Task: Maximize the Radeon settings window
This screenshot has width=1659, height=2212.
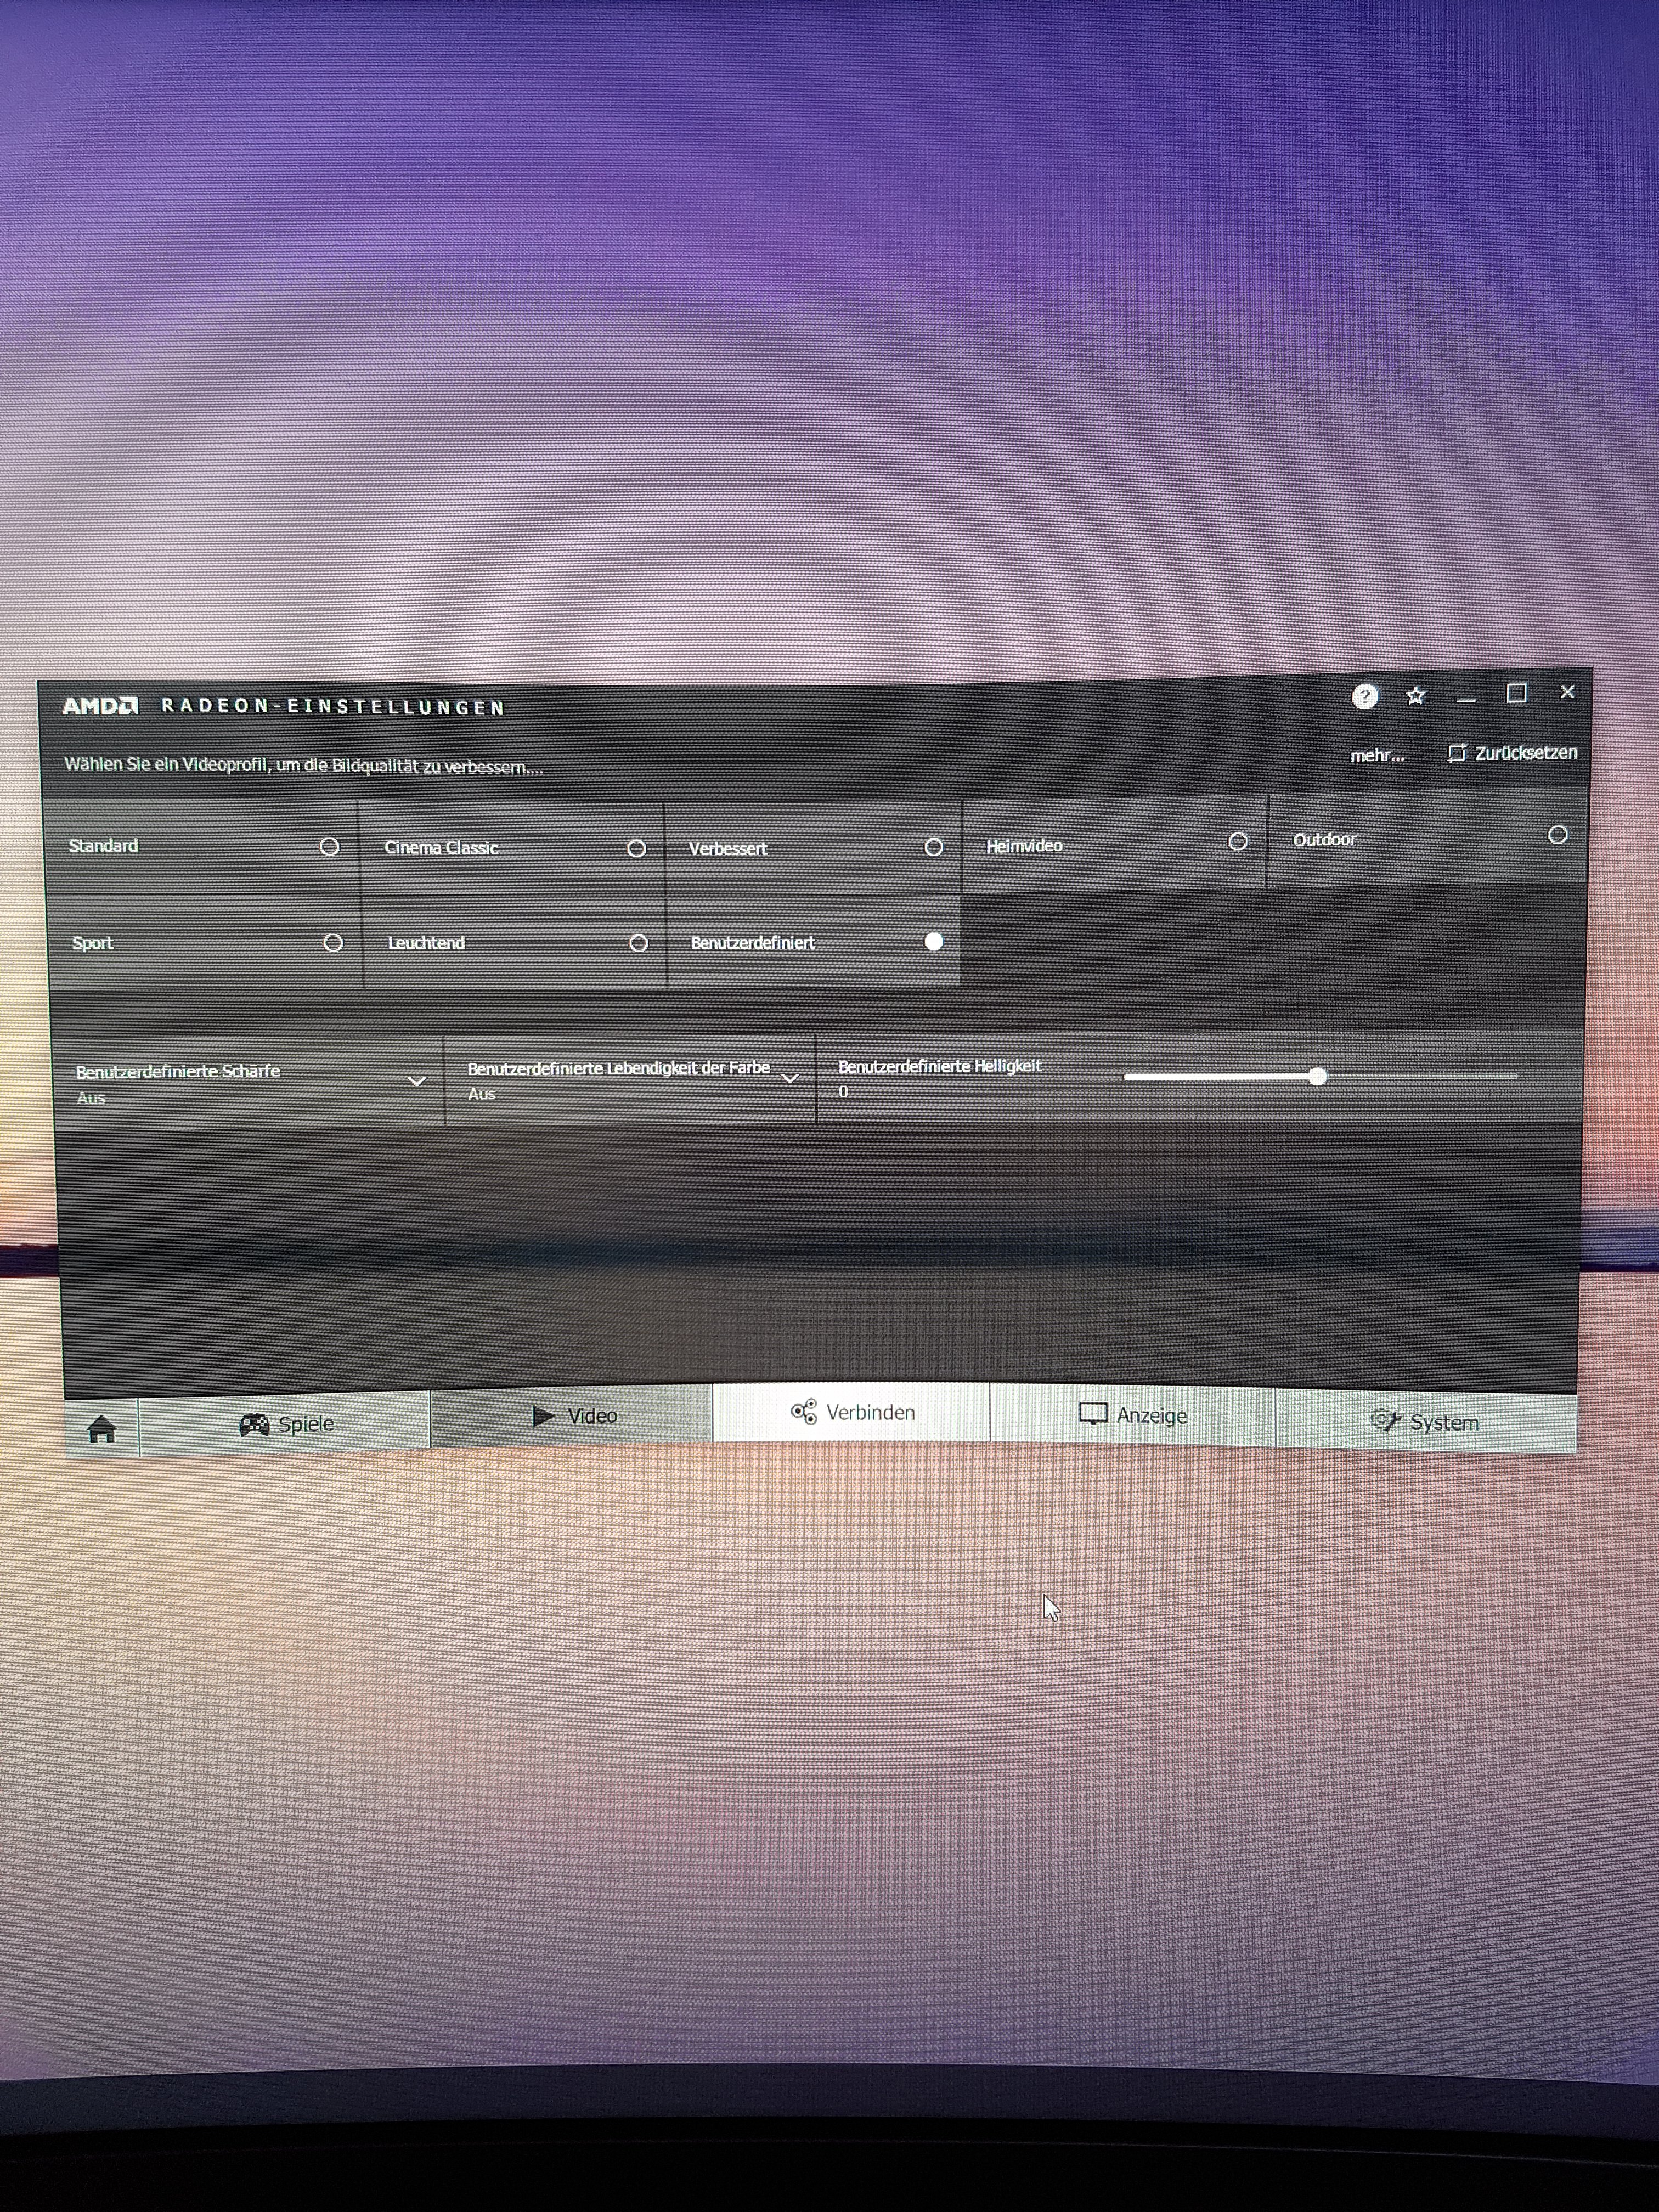Action: (x=1516, y=694)
